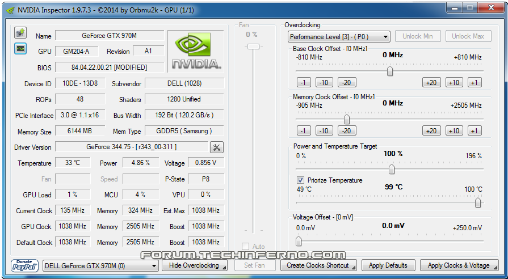Decrease memory clock offset by 10
508x279 pixels.
point(324,131)
